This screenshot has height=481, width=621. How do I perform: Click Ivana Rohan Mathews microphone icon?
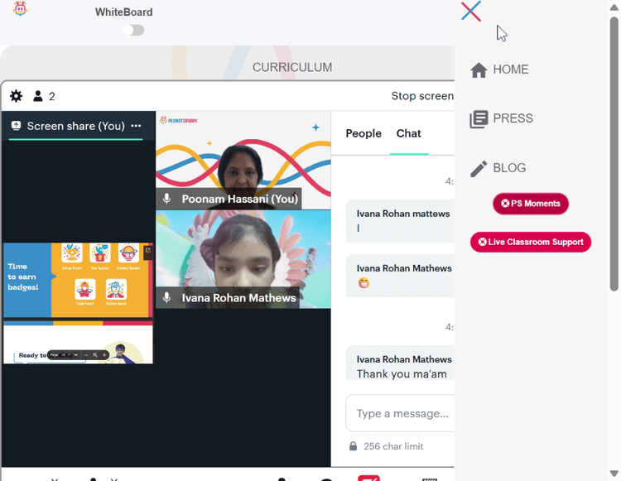click(166, 297)
